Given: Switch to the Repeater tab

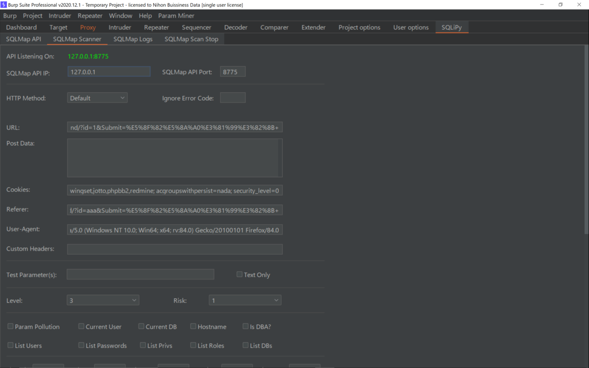Looking at the screenshot, I should [x=157, y=27].
